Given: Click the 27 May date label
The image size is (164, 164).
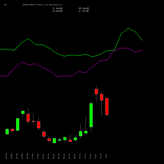Looking at the screenshot, I should (32, 156).
